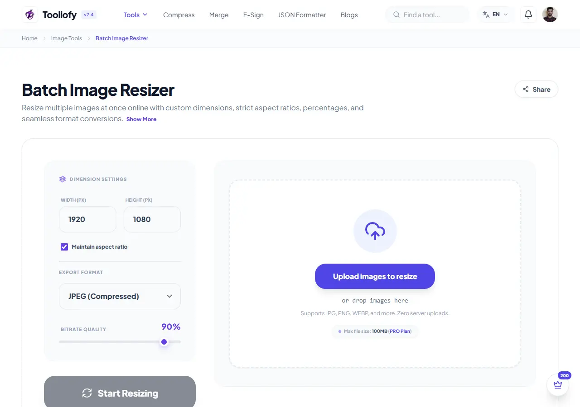Go to the E-Sign tool
This screenshot has width=580, height=407.
[x=253, y=15]
